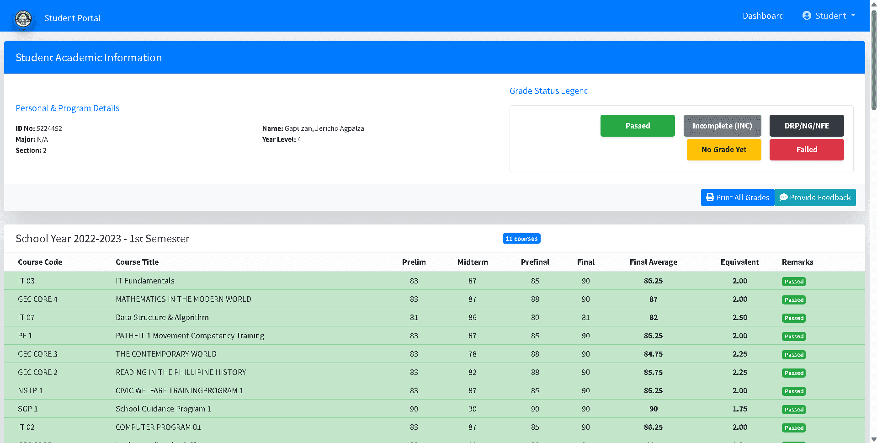Viewport: 877px width, 443px height.
Task: Click the PATHFIT 1 Movement Competency Training title
Action: click(x=190, y=336)
